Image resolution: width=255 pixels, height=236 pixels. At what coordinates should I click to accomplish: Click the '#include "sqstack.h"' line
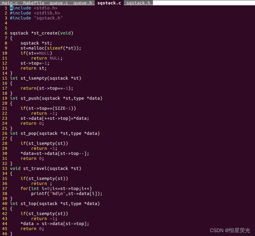[x=36, y=18]
